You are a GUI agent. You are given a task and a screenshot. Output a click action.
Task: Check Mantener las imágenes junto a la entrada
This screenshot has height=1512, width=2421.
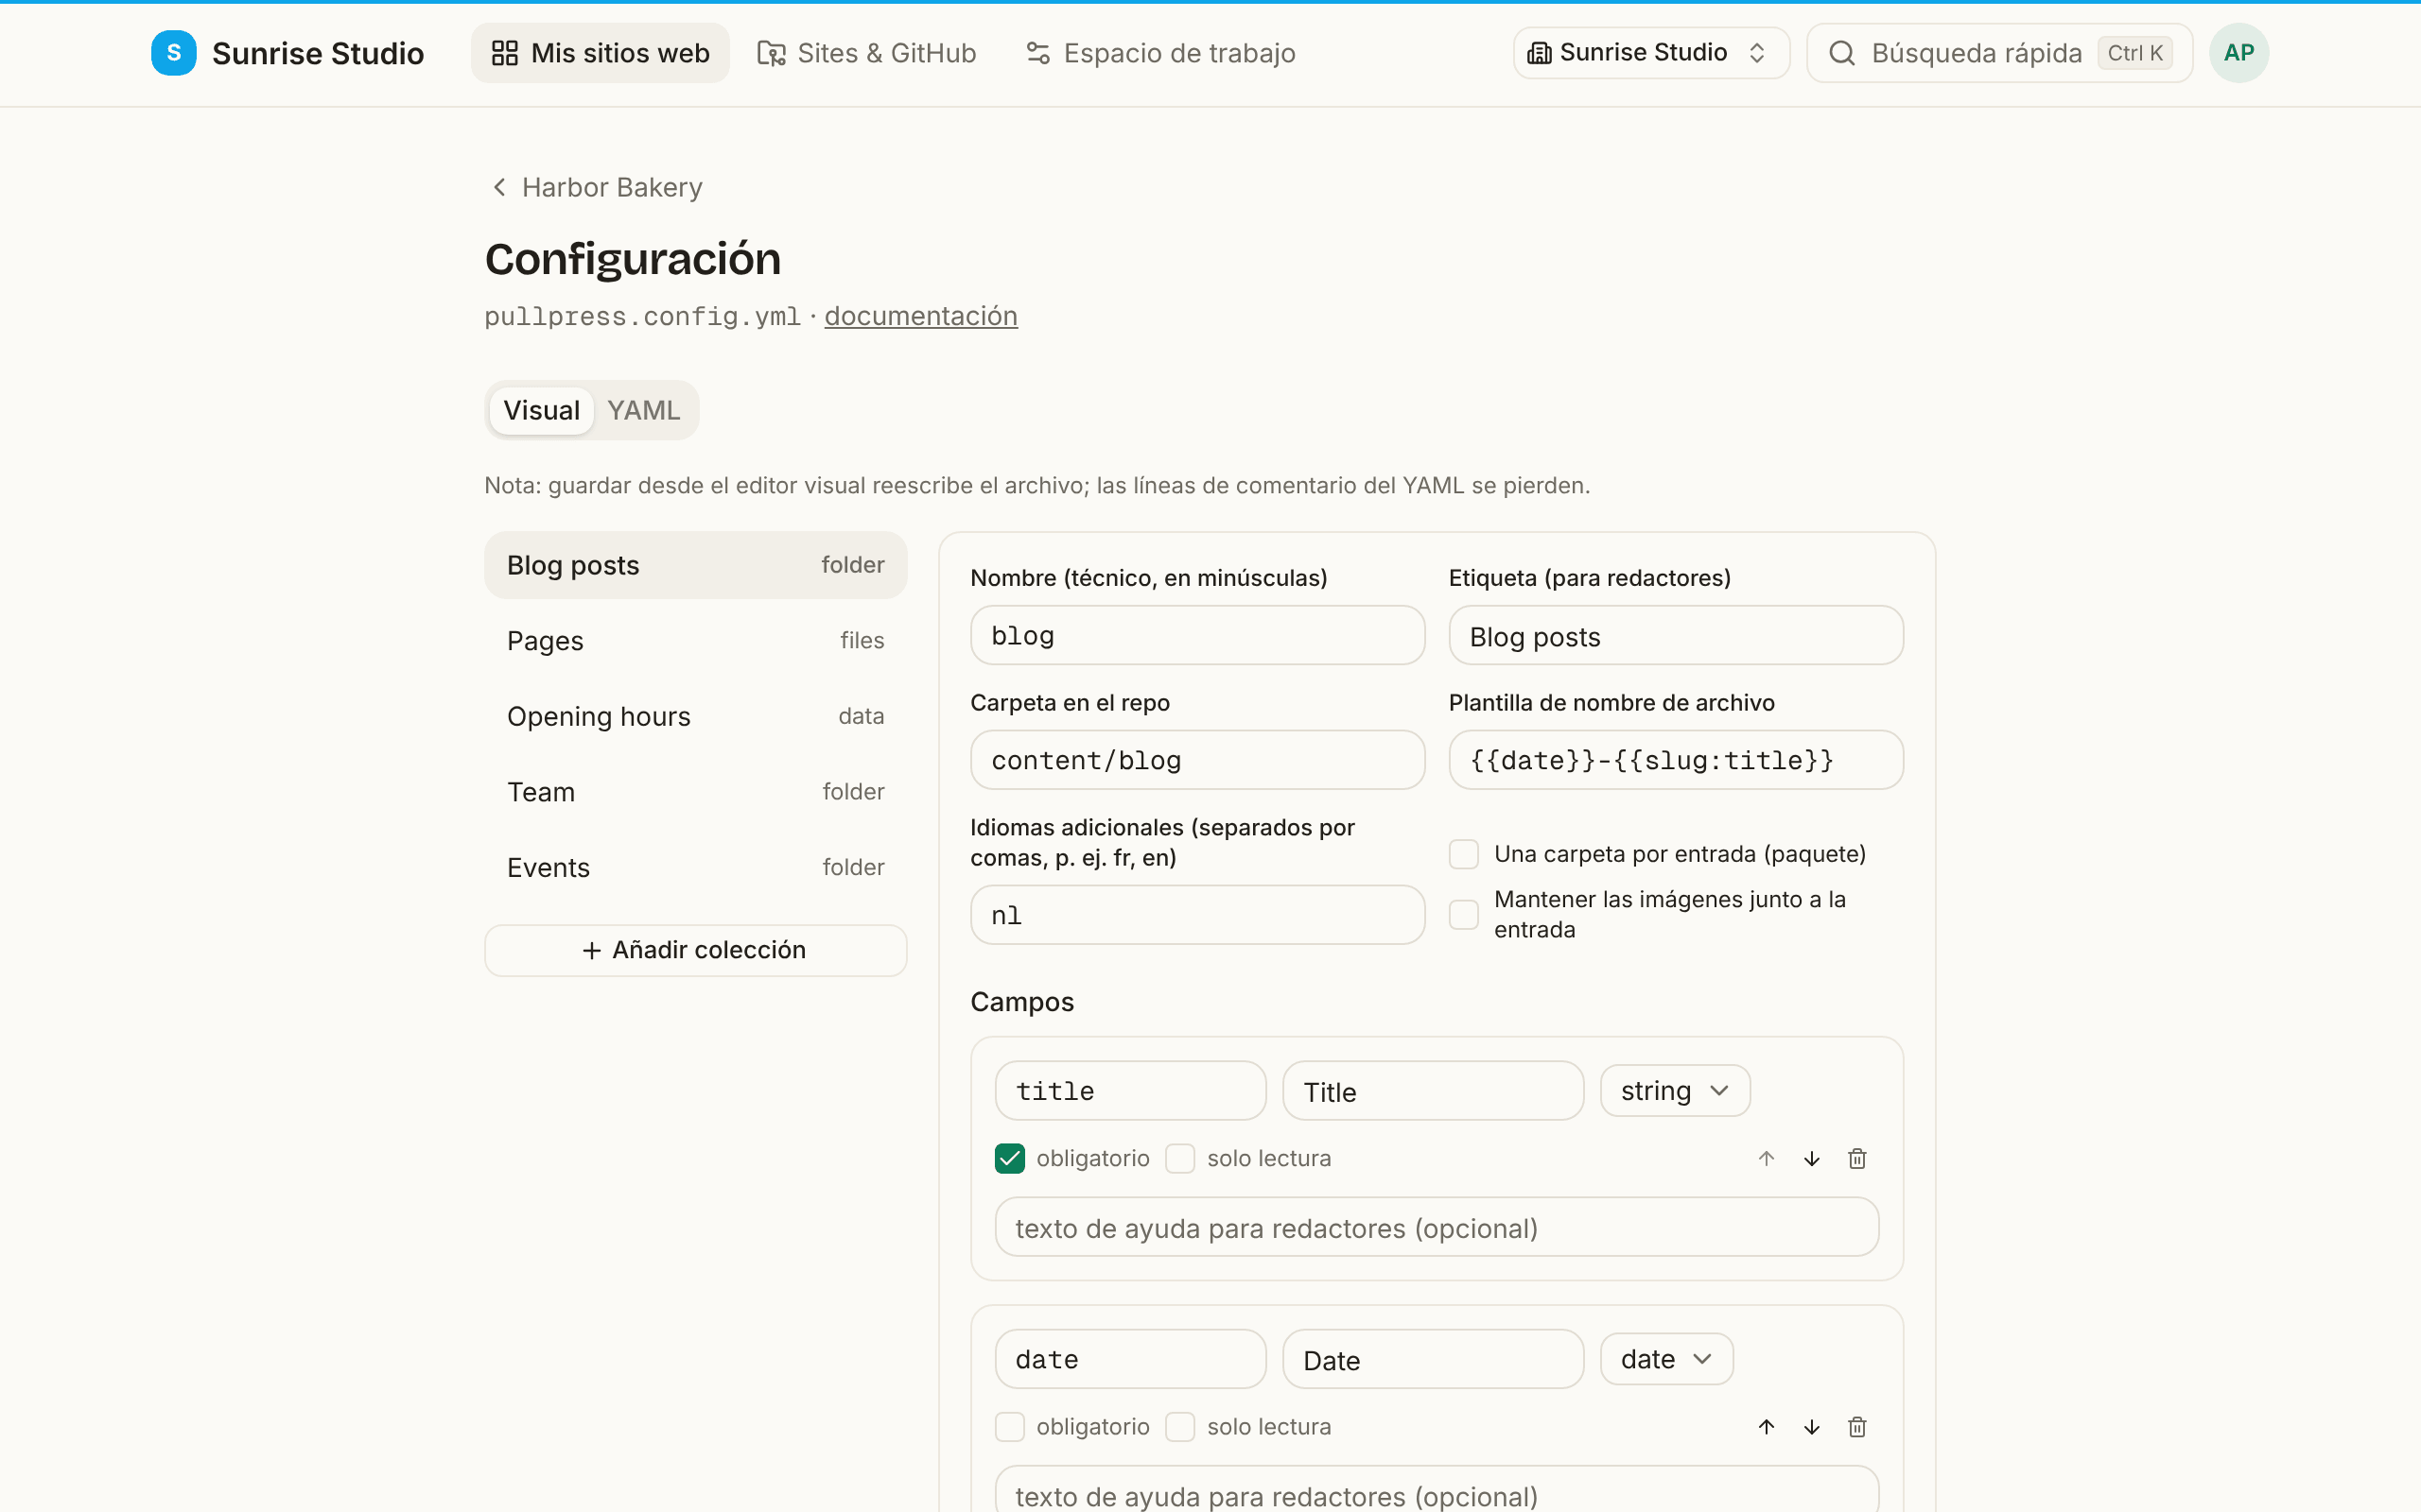1464,914
